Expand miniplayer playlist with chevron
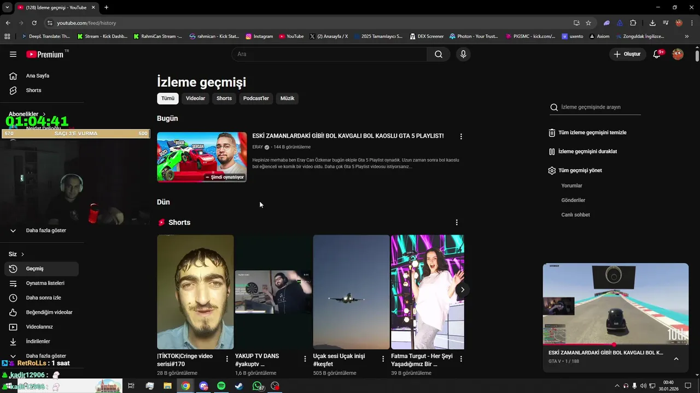700x393 pixels. pos(676,359)
